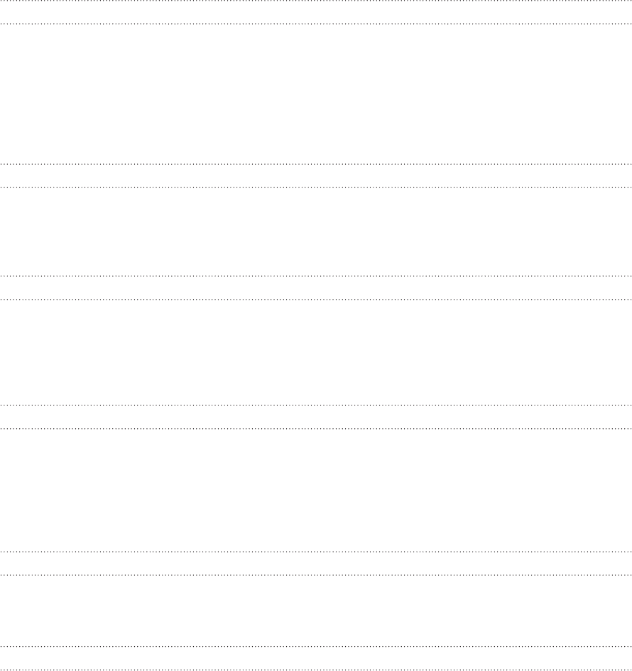
Task: Click the lower line of the fourth dotted pair
Action: (x=316, y=428)
